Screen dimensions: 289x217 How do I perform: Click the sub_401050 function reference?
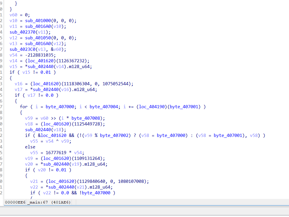tap(37, 38)
